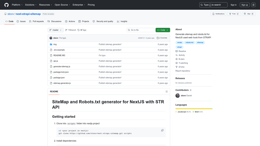This screenshot has height=146, width=260.
Task: Open the README outline icon
Action: 166,91
